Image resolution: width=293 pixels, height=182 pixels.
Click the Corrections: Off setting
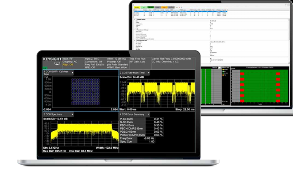(x=94, y=62)
